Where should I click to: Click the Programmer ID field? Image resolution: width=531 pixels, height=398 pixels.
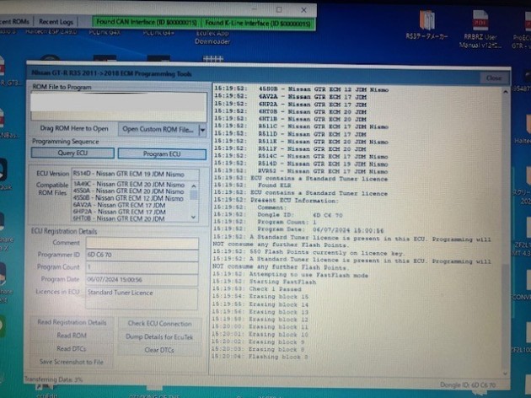pos(142,255)
